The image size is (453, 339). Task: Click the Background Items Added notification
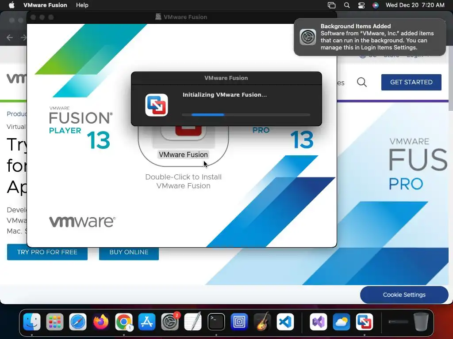coord(370,37)
